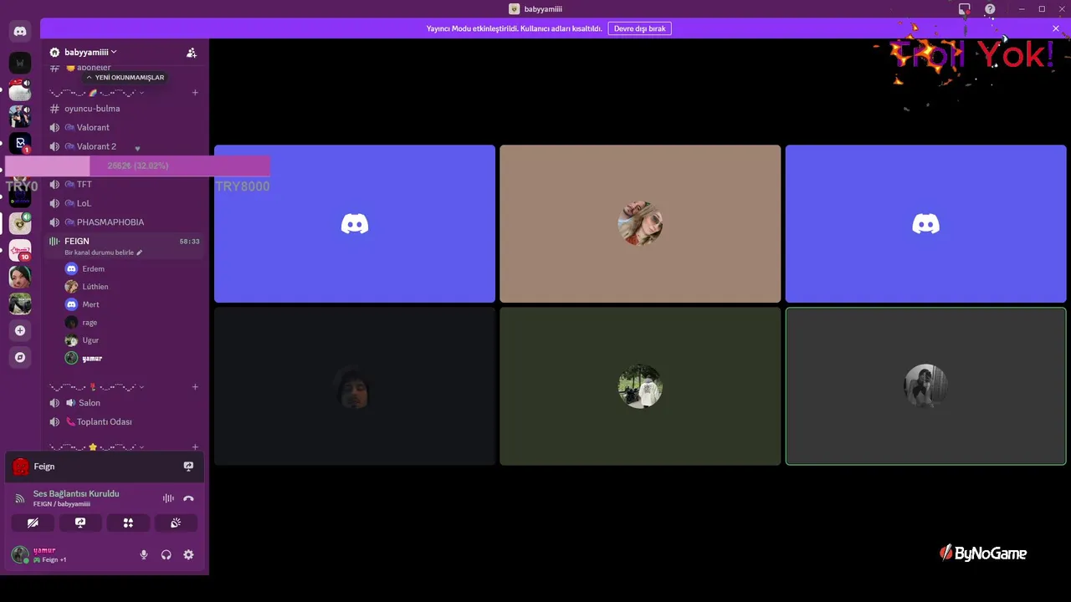Open Discord direct messages home icon

(20, 32)
